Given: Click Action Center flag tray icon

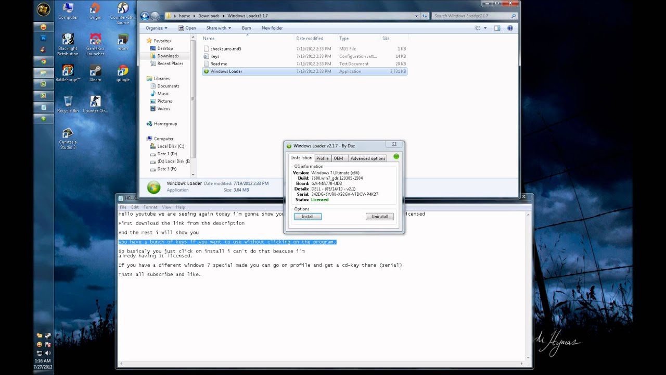Looking at the screenshot, I should 48,344.
